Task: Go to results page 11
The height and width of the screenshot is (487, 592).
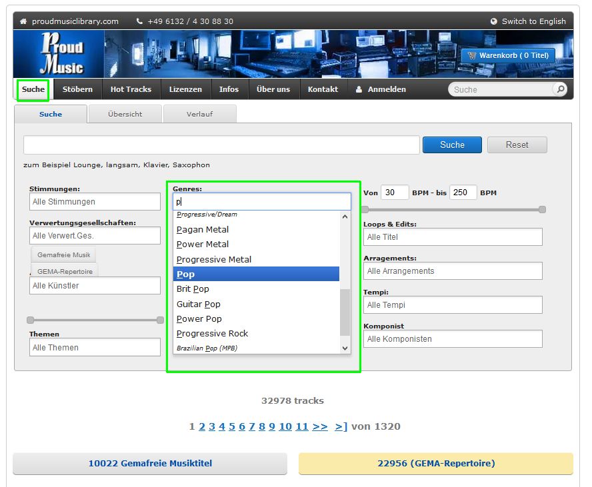Action: point(302,426)
